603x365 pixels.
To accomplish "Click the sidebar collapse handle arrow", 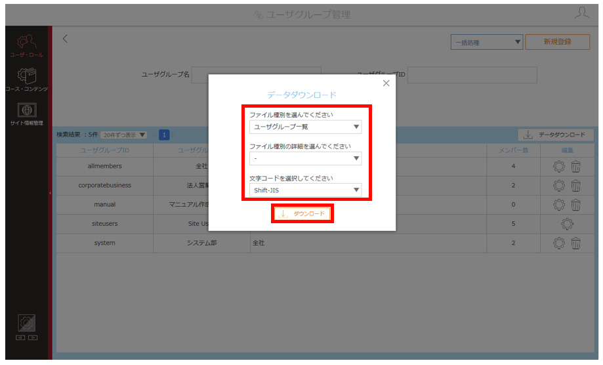I will (50, 193).
